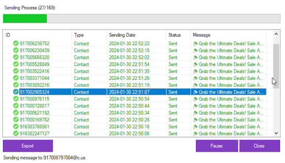Sort by the Type column header

point(89,35)
